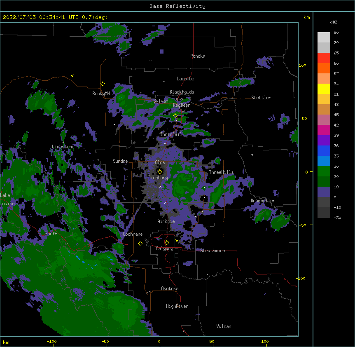Click the RedDeer city label

[181, 105]
